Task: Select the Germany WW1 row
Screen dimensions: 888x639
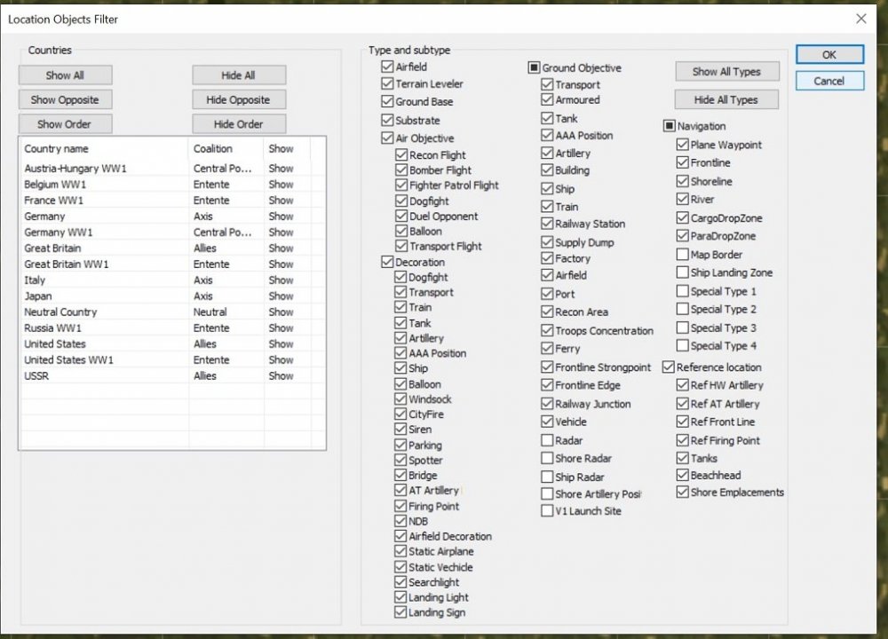Action: (x=59, y=233)
